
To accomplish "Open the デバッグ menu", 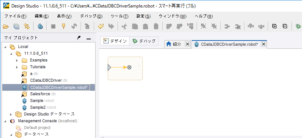I will click(91, 16).
